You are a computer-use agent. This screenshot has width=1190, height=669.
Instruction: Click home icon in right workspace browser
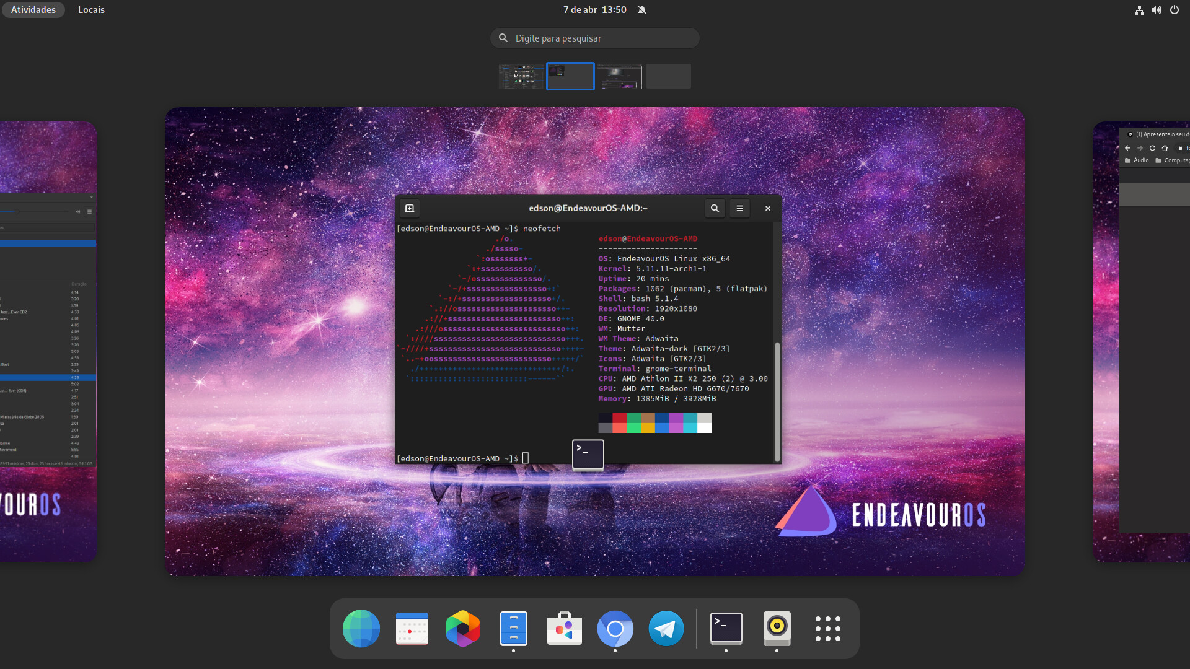(1165, 148)
